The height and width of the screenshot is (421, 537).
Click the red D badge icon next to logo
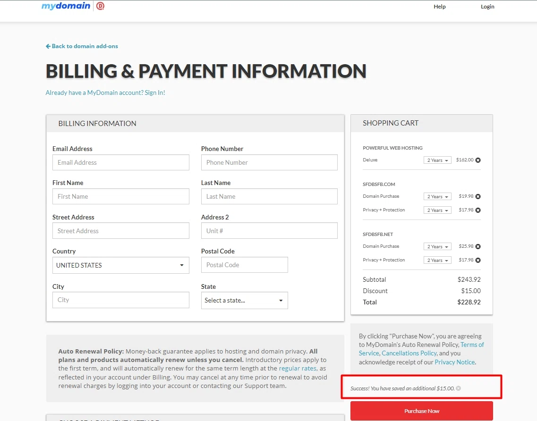100,6
